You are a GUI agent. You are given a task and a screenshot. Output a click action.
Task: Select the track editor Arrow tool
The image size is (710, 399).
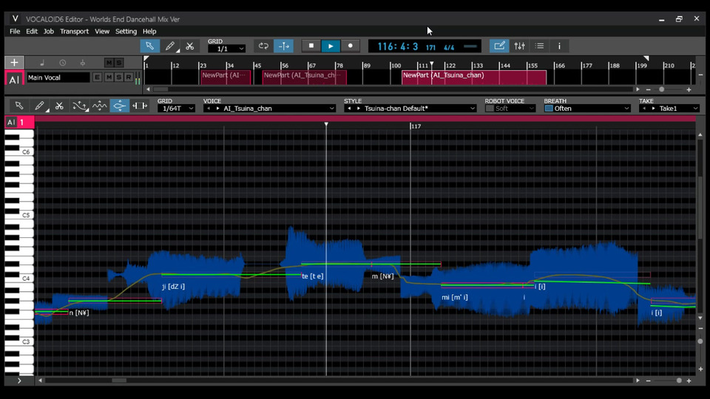click(x=149, y=46)
